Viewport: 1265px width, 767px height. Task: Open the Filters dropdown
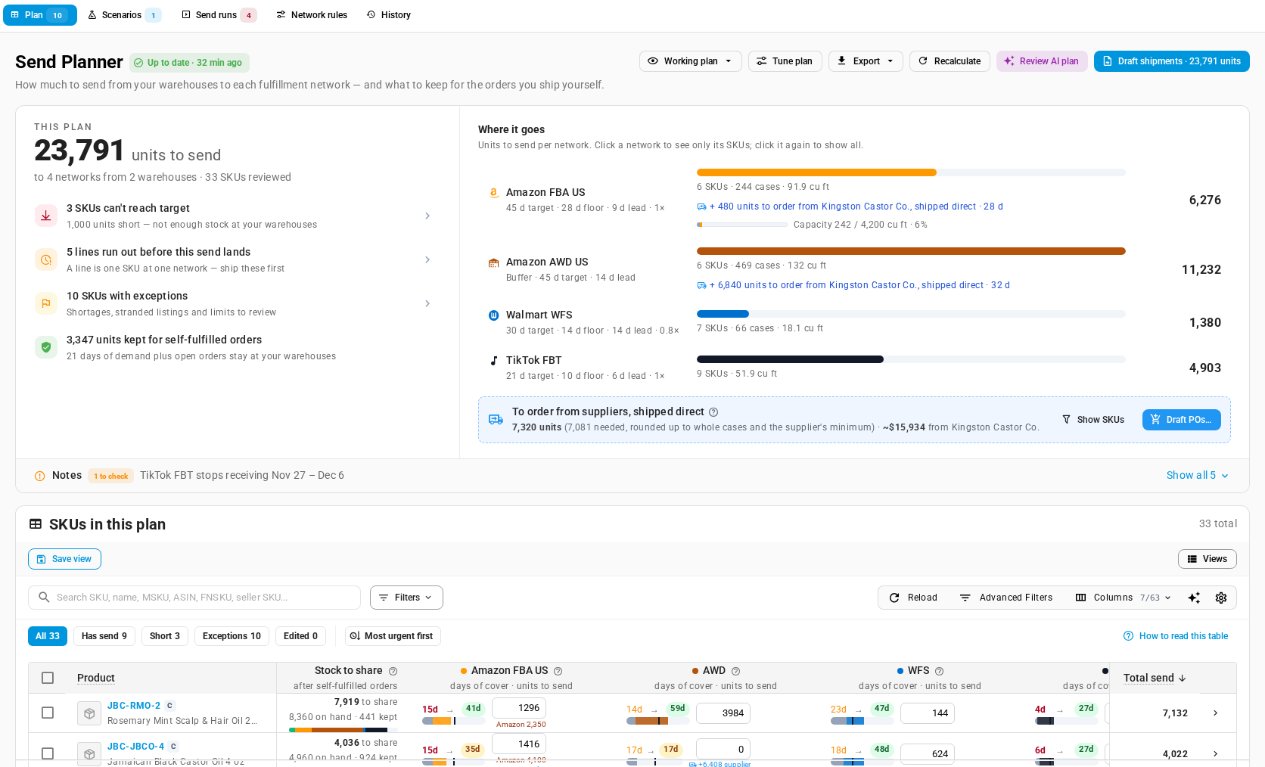[406, 598]
